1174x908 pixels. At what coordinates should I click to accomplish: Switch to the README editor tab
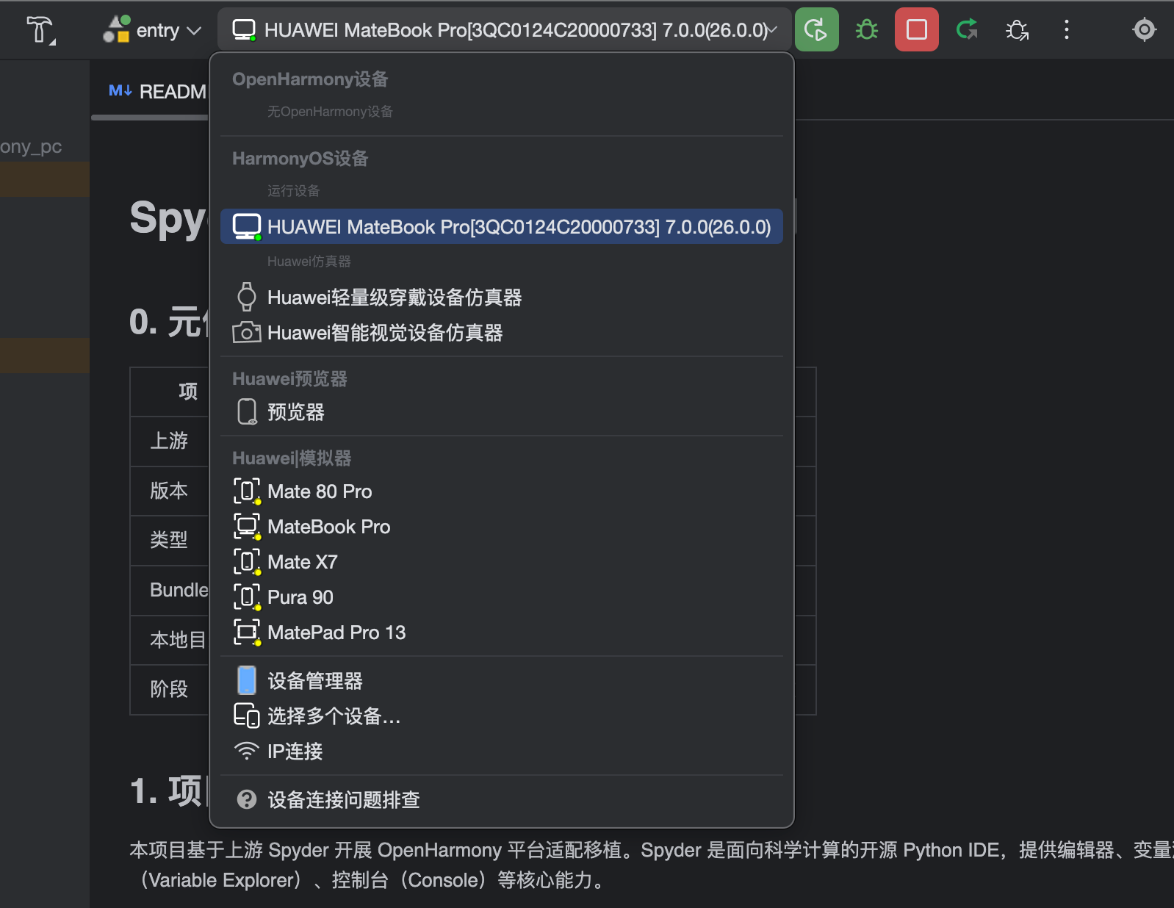point(156,92)
